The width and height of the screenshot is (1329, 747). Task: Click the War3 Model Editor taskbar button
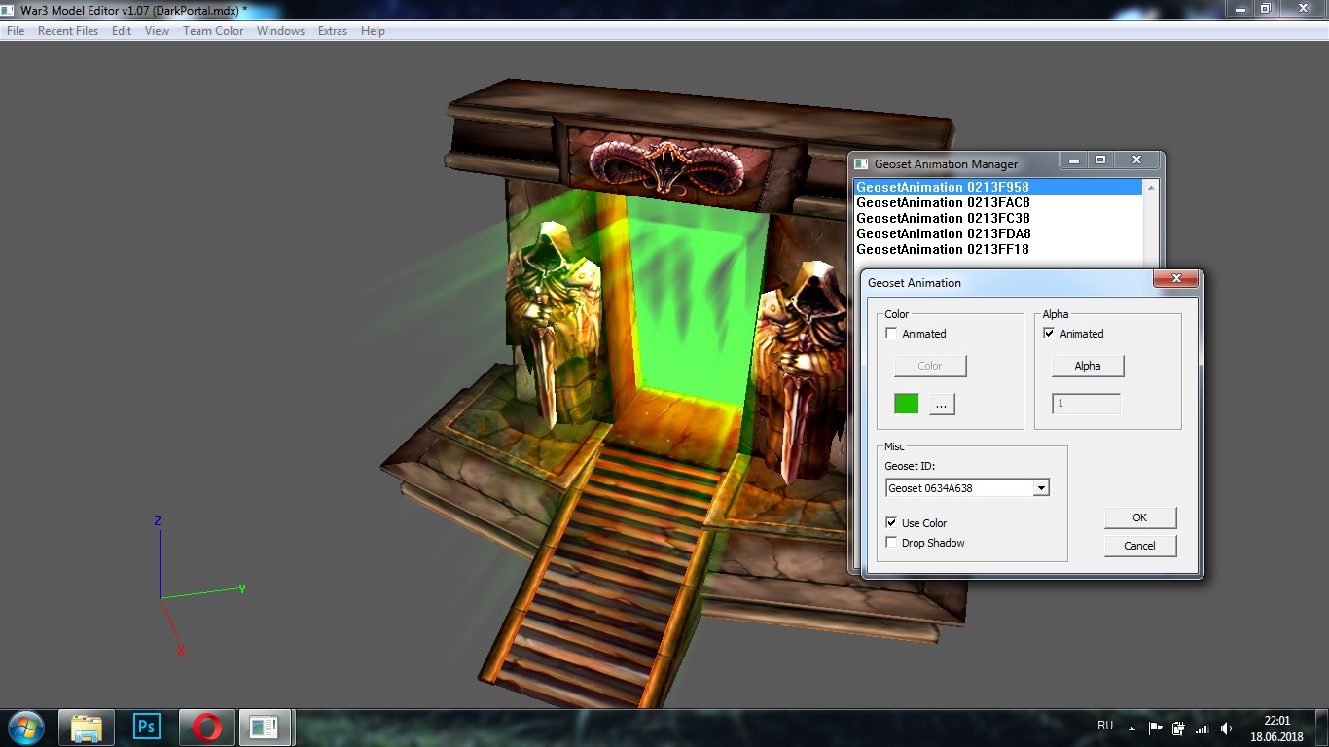267,728
